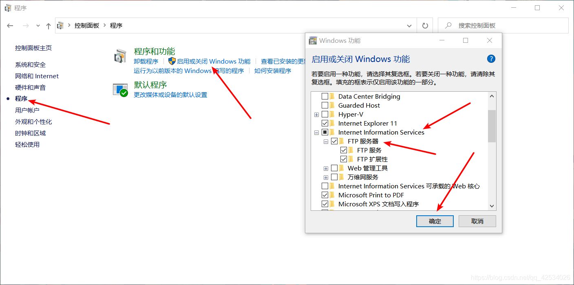Toggle the Internet Information Services checkbox

pos(325,132)
